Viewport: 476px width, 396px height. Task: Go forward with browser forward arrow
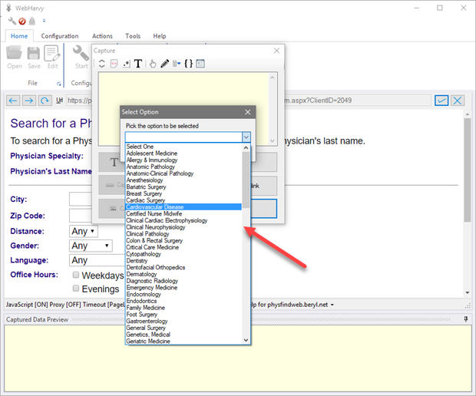(x=29, y=101)
